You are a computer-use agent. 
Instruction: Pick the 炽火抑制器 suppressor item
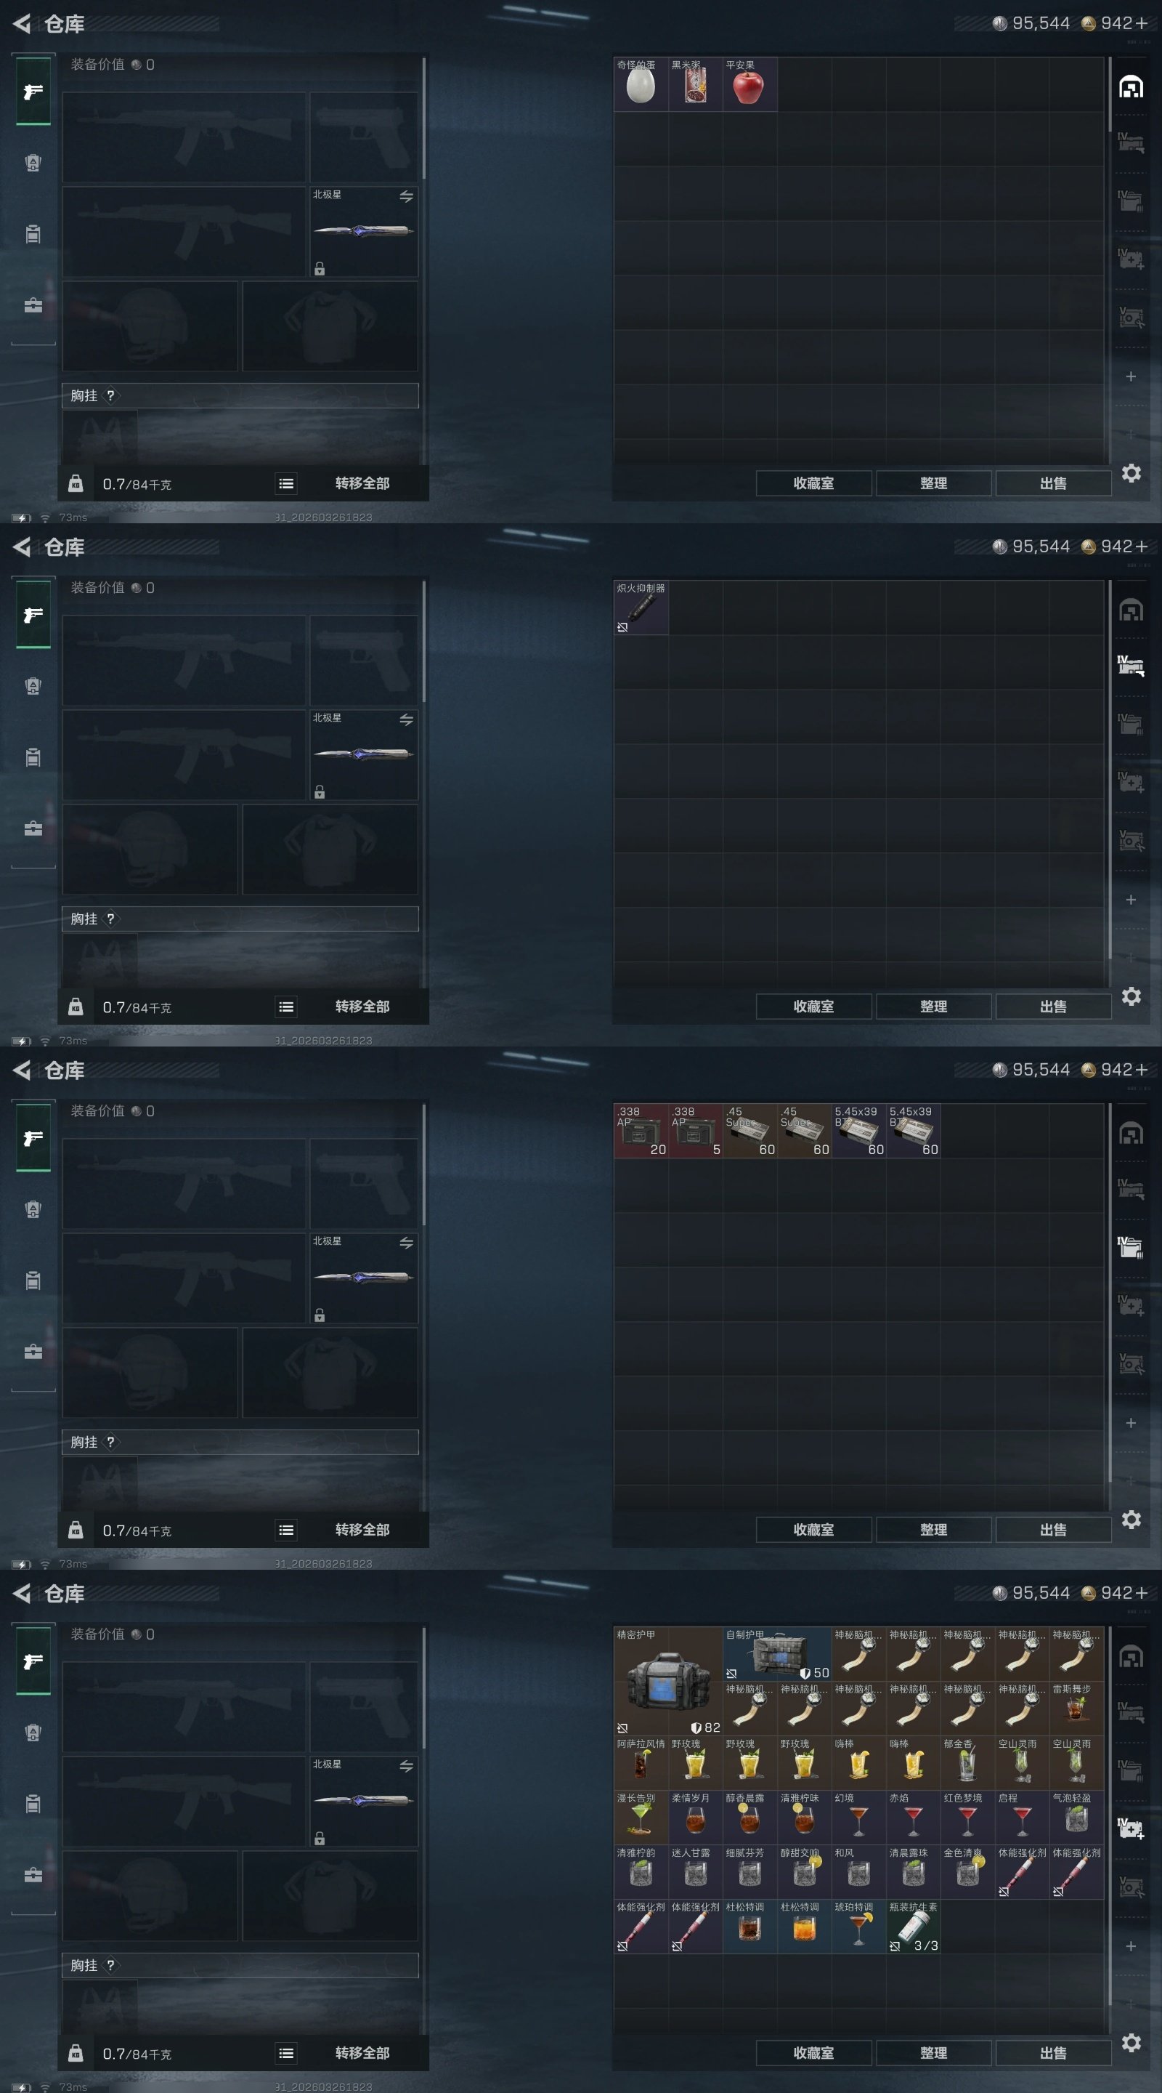pyautogui.click(x=641, y=607)
